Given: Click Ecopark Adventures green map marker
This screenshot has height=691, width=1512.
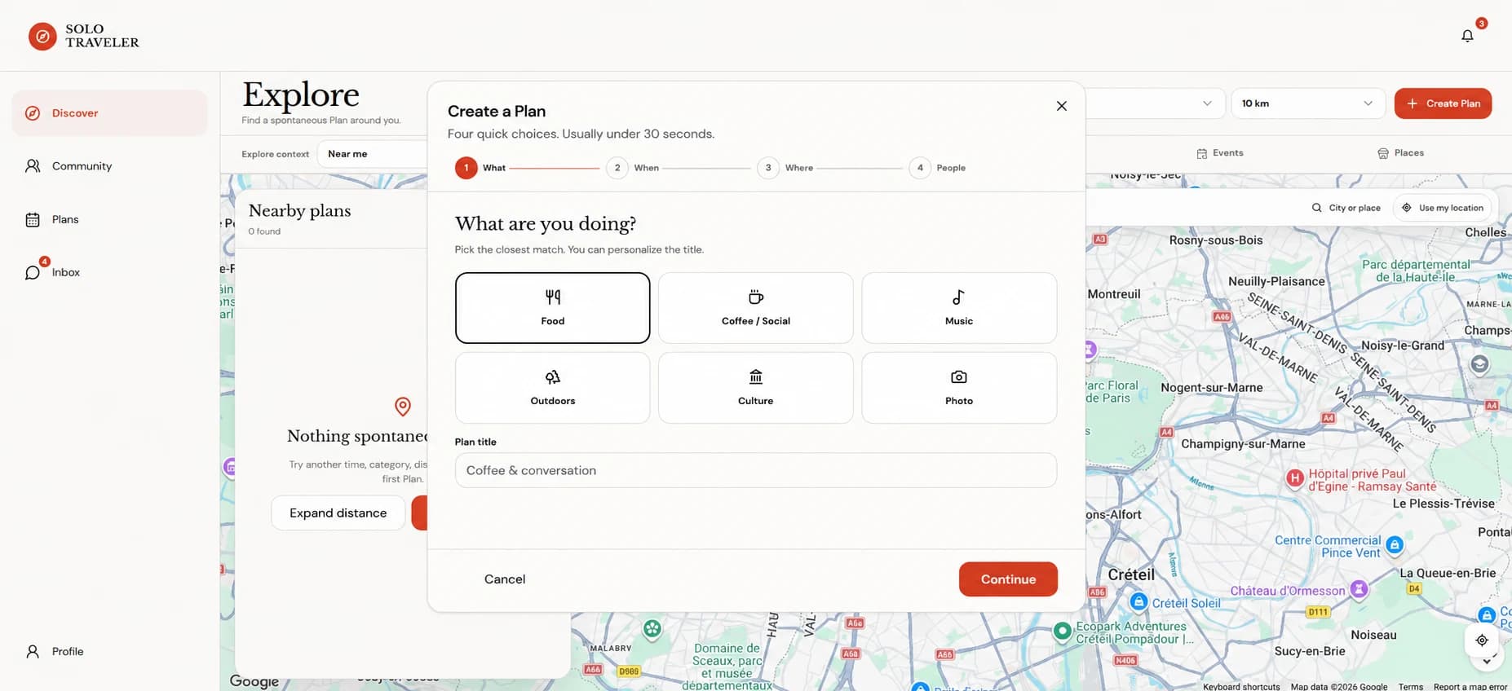Looking at the screenshot, I should [1062, 631].
